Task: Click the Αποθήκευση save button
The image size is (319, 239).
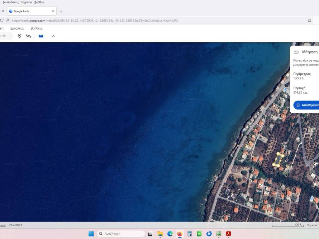Action: pyautogui.click(x=307, y=105)
